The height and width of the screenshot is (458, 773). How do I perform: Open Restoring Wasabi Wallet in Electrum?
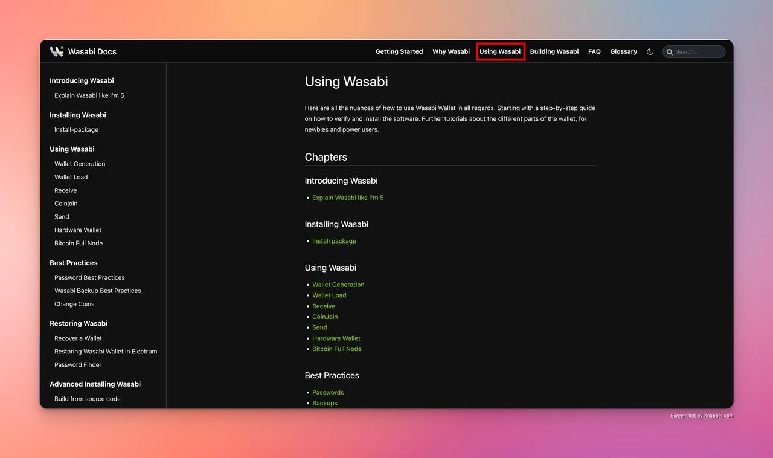pyautogui.click(x=106, y=352)
